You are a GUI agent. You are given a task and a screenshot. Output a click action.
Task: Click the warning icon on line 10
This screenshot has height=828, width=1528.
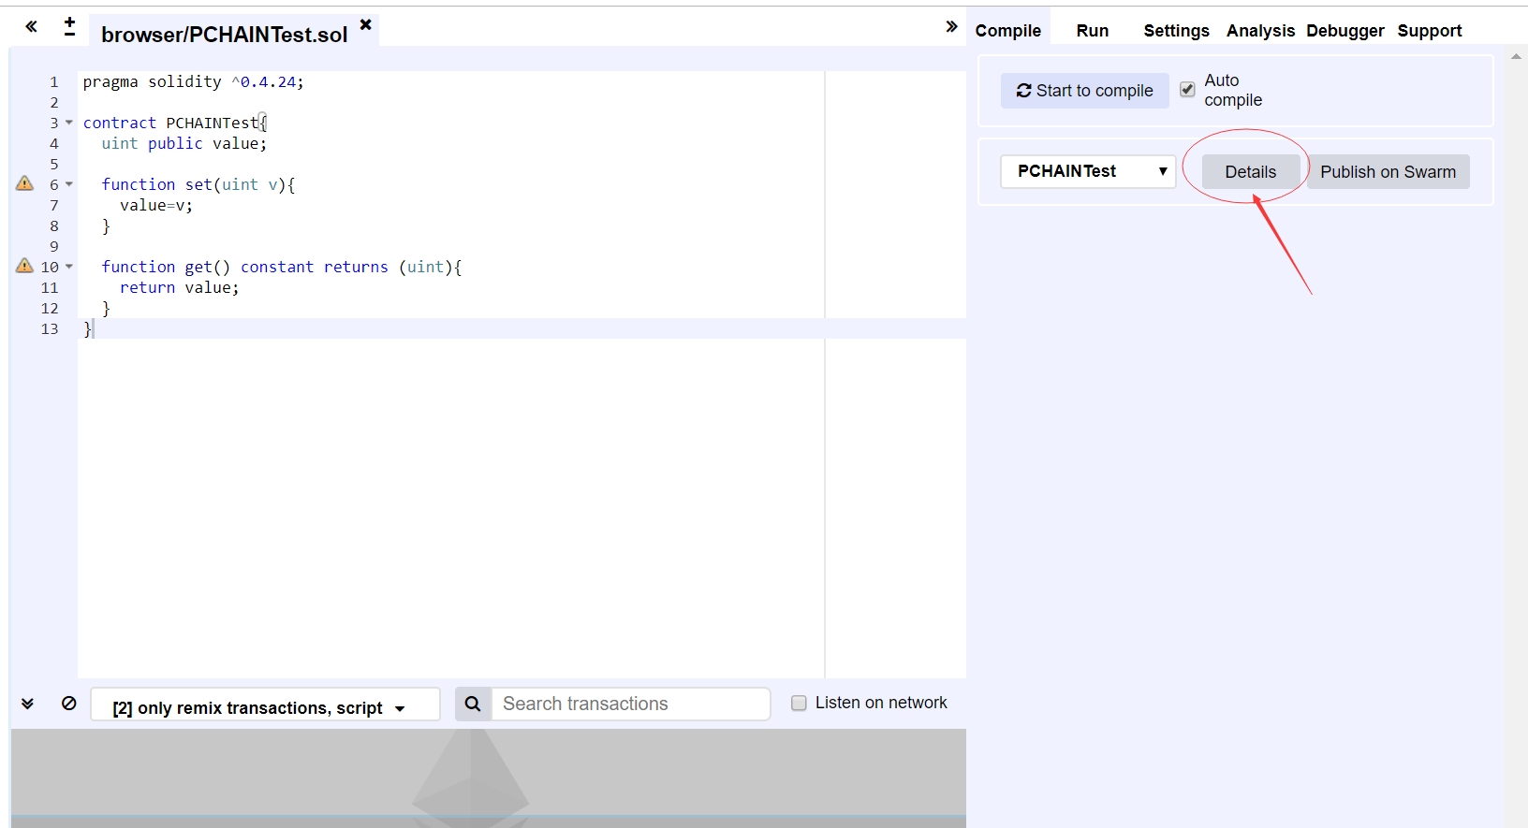(25, 266)
